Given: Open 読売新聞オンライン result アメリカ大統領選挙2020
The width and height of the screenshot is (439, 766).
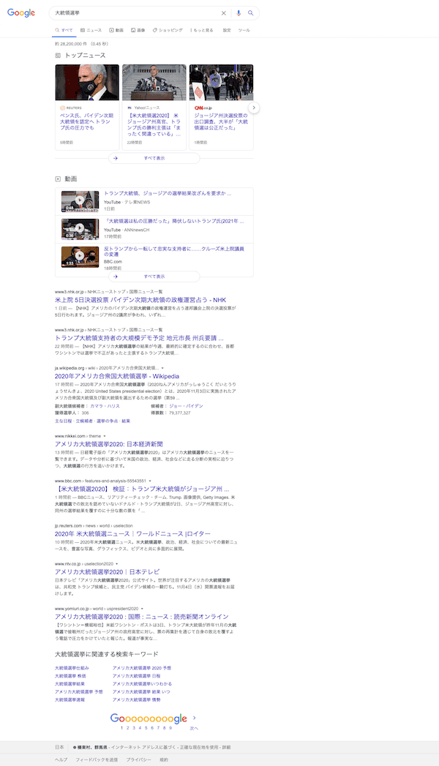Looking at the screenshot, I should click(142, 617).
